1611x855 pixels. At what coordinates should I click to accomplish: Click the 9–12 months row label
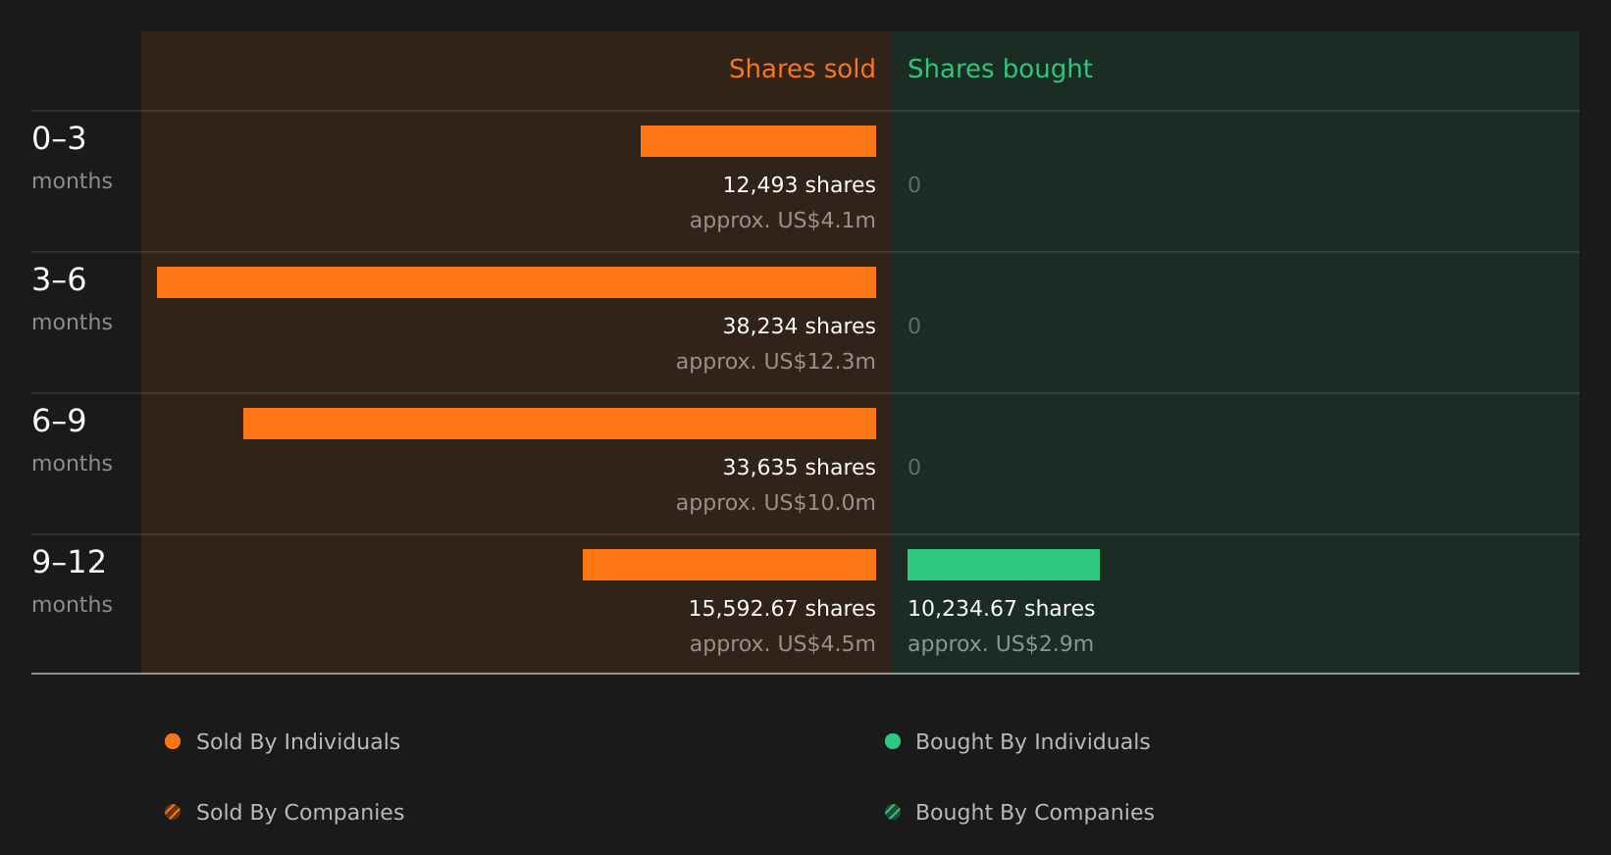72,581
